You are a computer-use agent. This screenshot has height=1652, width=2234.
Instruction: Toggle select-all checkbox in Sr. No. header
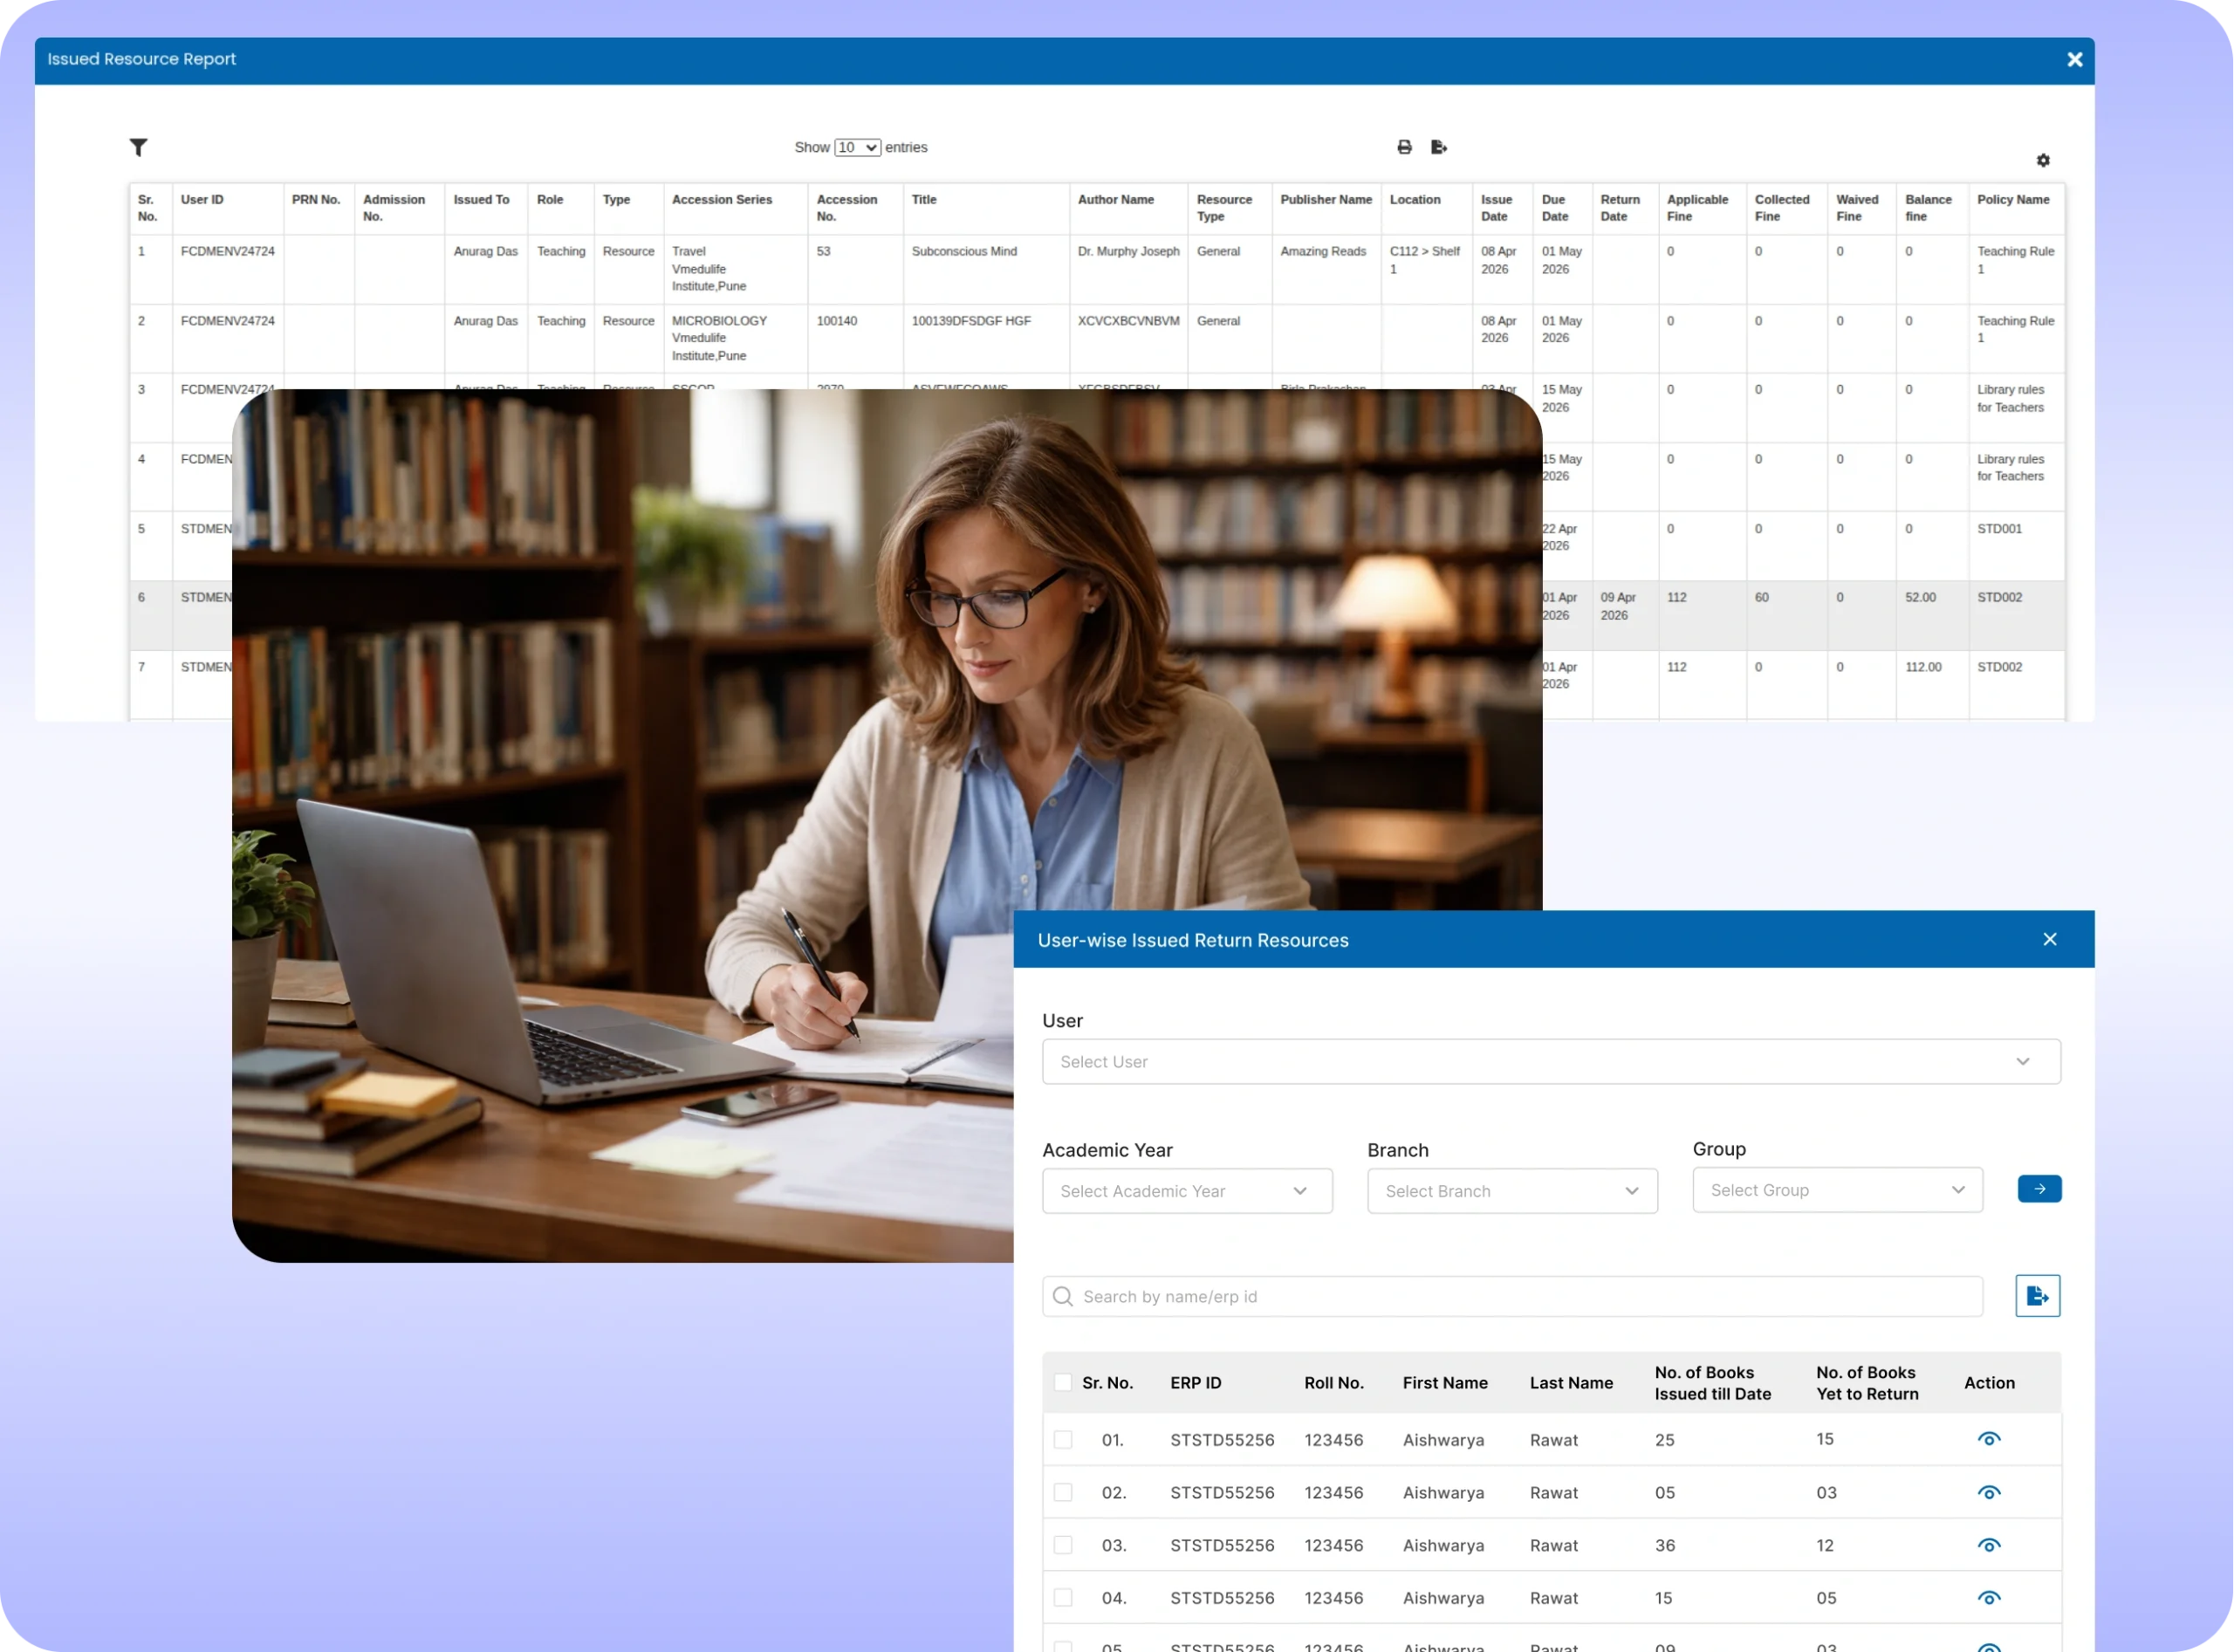coord(1063,1382)
